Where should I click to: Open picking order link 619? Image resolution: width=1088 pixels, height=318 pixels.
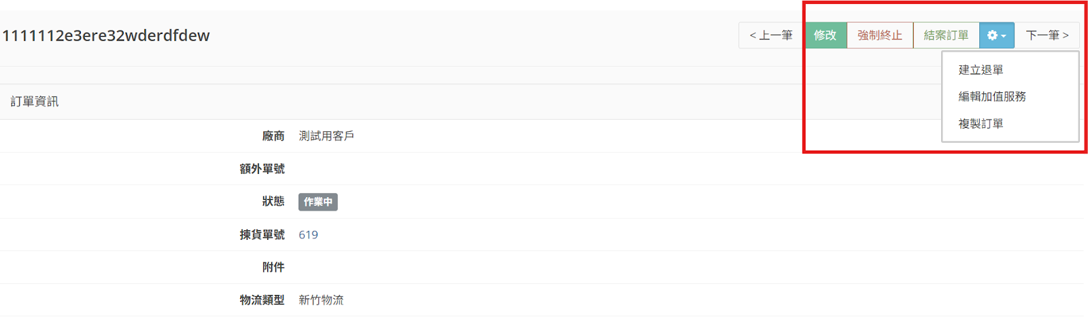click(x=308, y=235)
